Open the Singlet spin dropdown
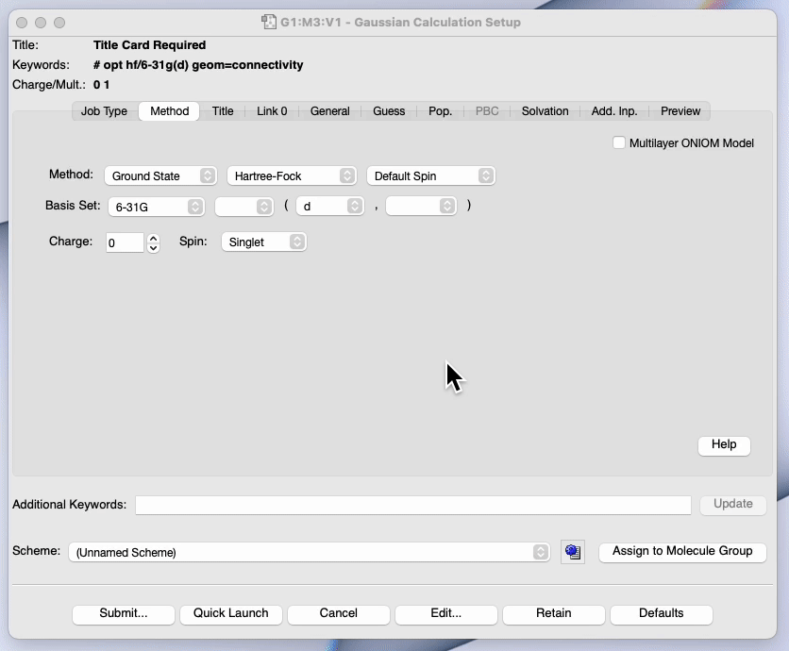This screenshot has width=789, height=651. (263, 242)
